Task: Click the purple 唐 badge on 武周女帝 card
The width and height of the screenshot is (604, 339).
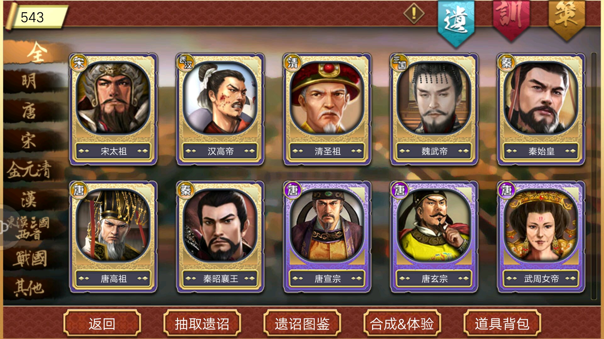Action: (506, 190)
